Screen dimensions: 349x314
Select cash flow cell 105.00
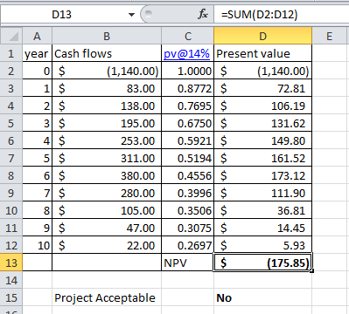107,210
